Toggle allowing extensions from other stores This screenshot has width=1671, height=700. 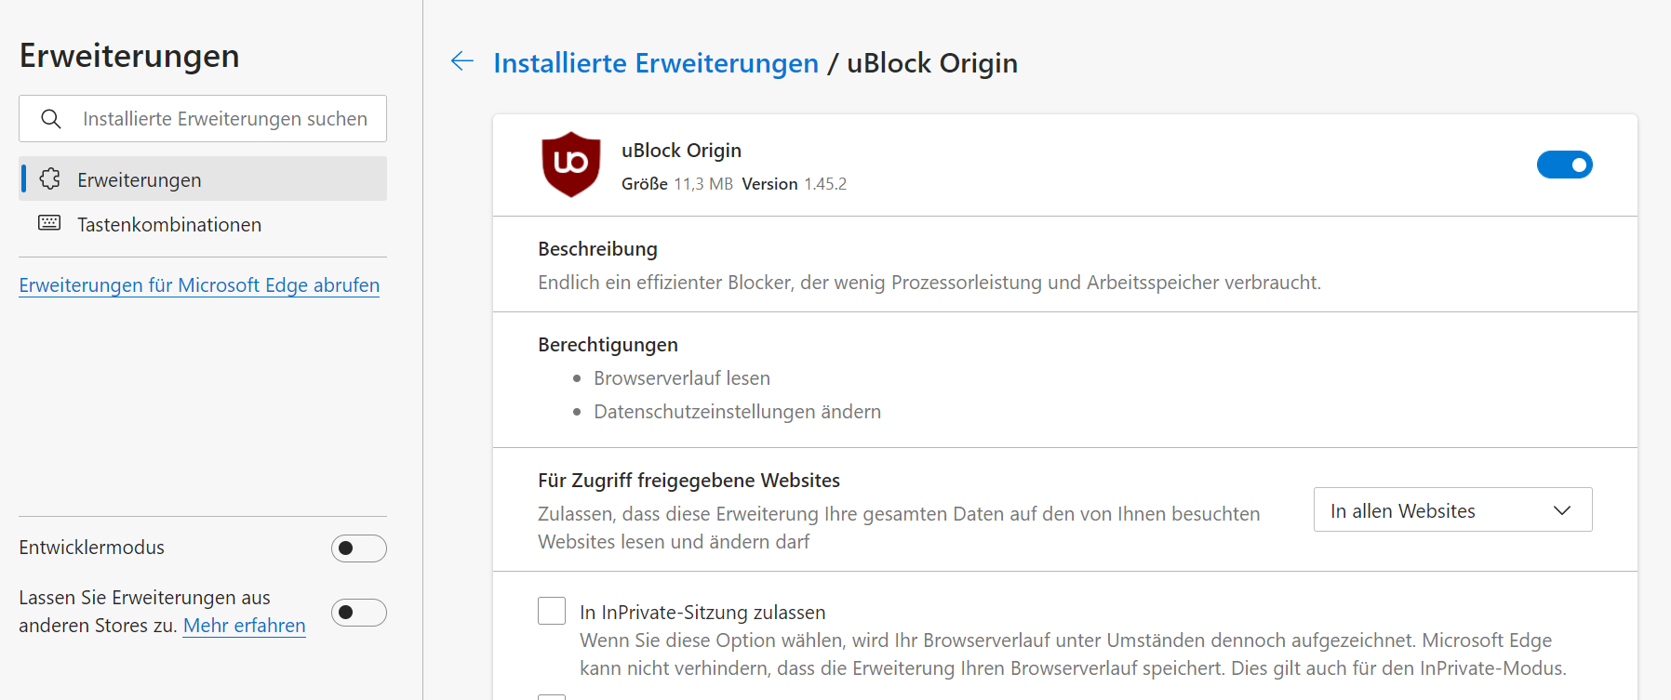(x=358, y=613)
